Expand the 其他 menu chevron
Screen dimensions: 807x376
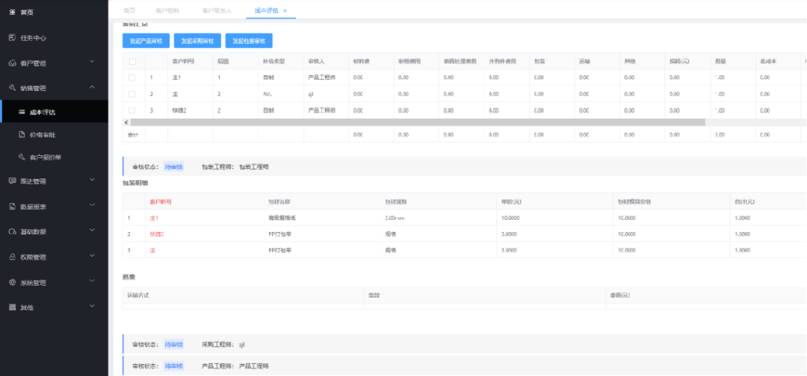pyautogui.click(x=92, y=306)
